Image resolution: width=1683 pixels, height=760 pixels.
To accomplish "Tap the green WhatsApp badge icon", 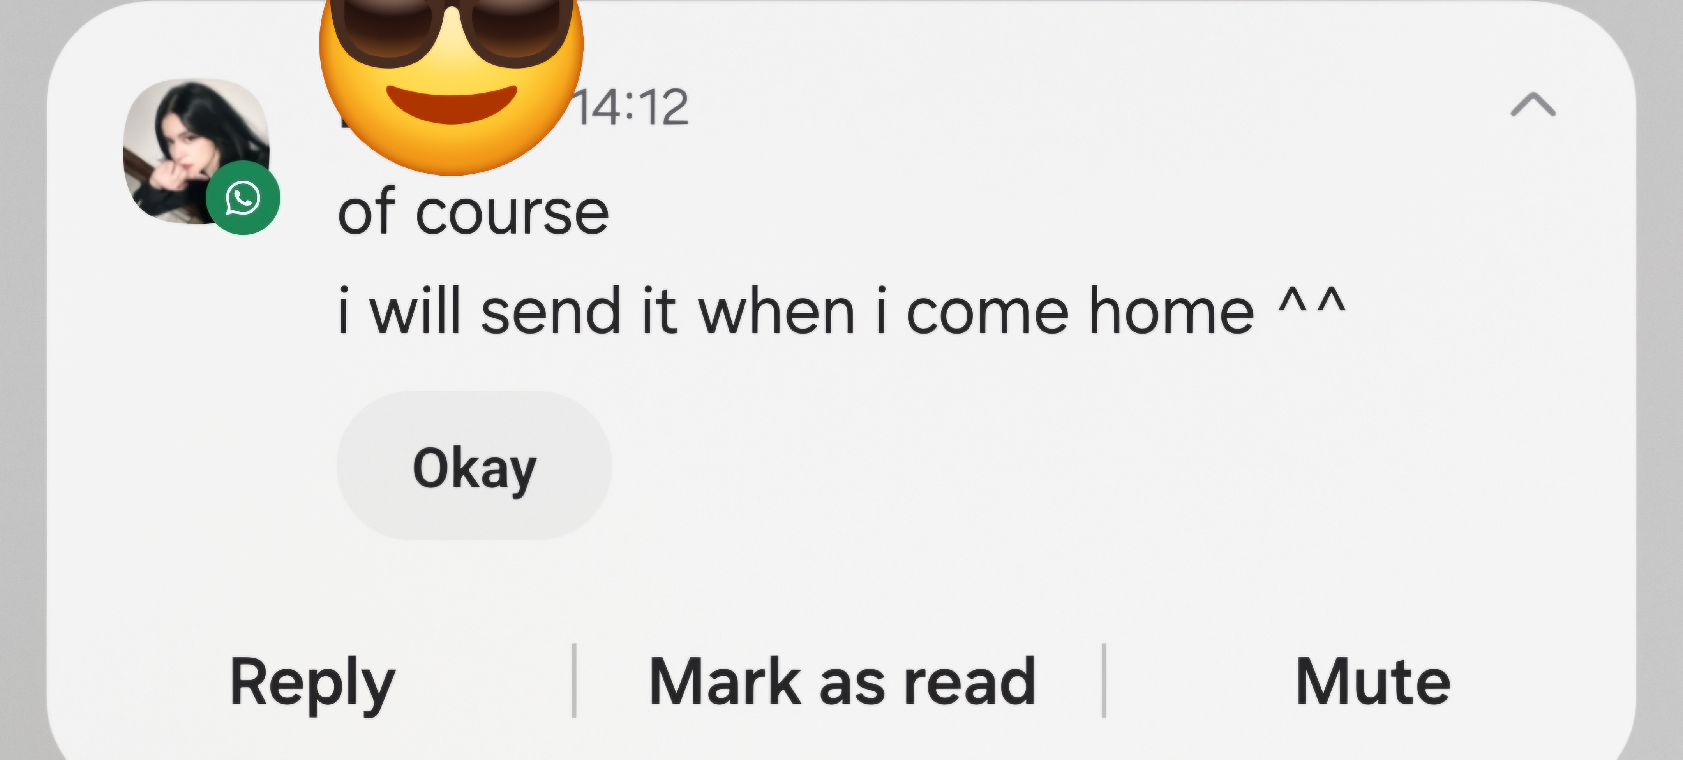I will tap(243, 198).
